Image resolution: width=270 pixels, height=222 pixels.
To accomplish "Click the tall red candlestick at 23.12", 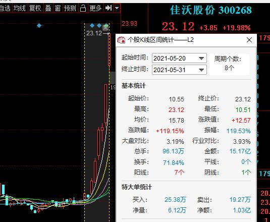I will (x=109, y=49).
